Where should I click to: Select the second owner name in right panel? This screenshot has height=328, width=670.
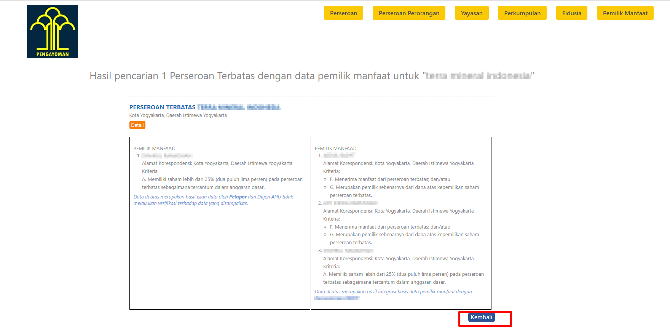point(350,203)
